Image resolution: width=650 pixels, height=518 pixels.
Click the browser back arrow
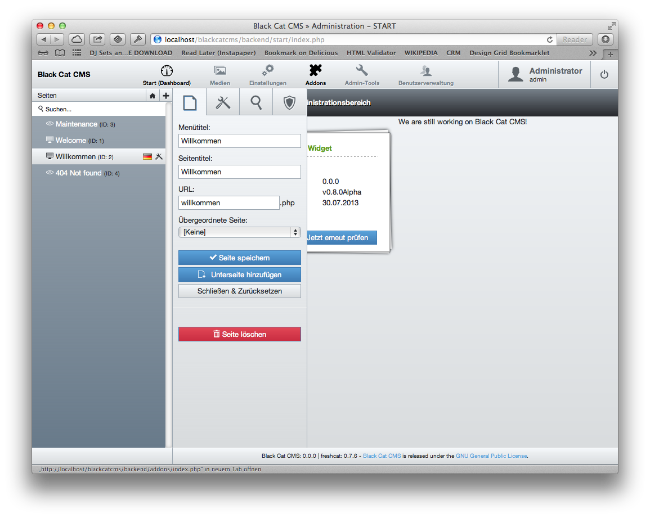[x=43, y=39]
